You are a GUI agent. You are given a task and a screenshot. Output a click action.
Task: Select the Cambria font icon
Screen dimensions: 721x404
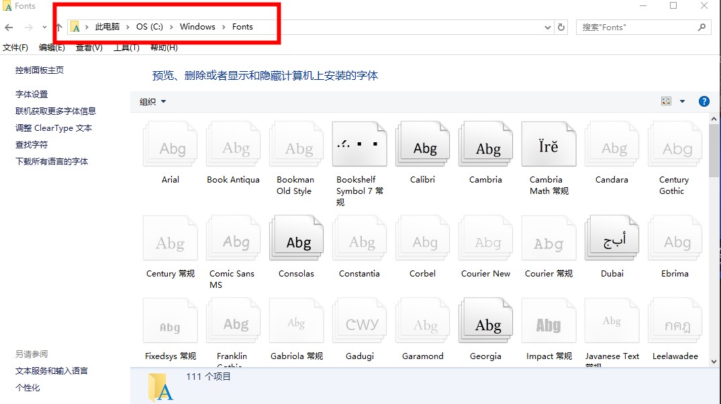pyautogui.click(x=485, y=144)
